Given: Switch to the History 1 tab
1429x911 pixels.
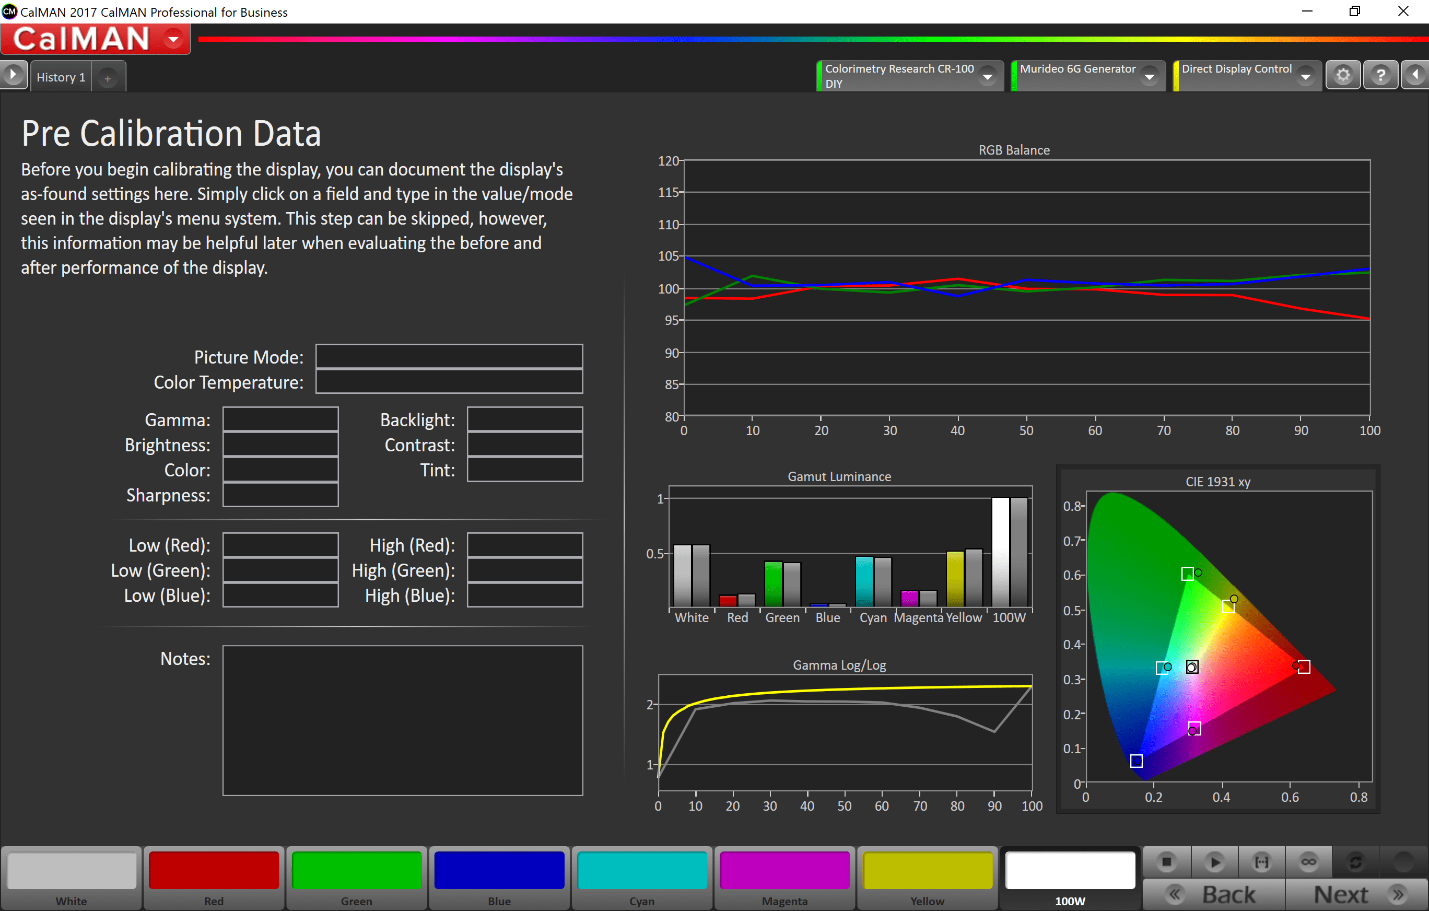Looking at the screenshot, I should point(61,77).
